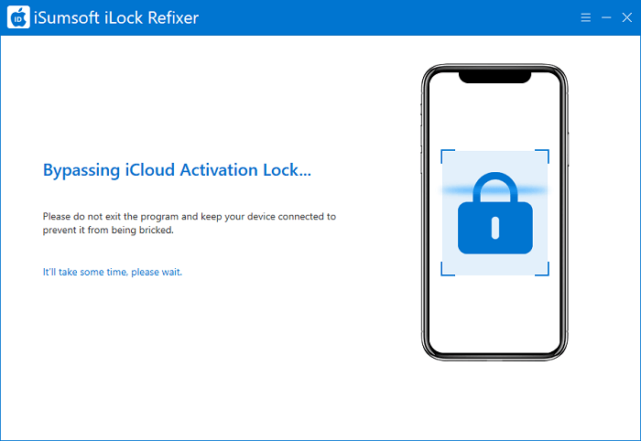Image resolution: width=641 pixels, height=441 pixels.
Task: Click the padlock shackle arch
Action: 494,183
